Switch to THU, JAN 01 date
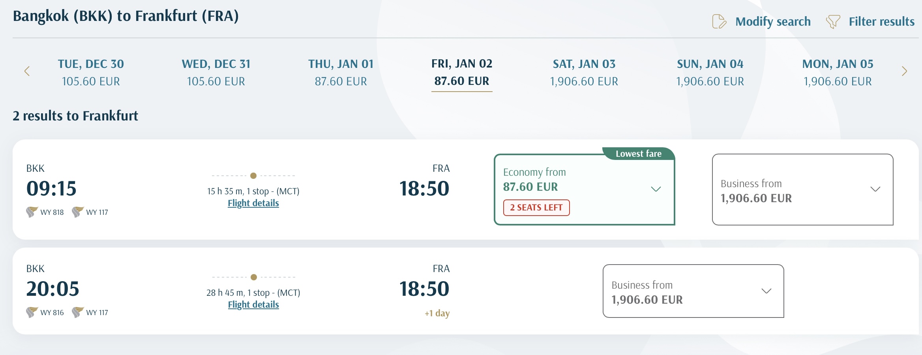Screen dimensions: 922x355 tap(341, 73)
